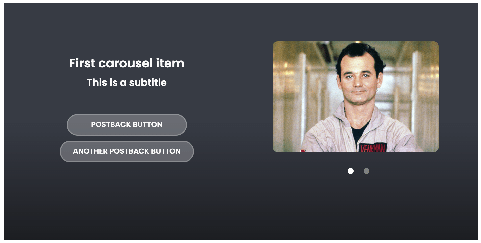Switch to the second gray carousel dot
Viewport: 481px width, 243px height.
tap(367, 171)
